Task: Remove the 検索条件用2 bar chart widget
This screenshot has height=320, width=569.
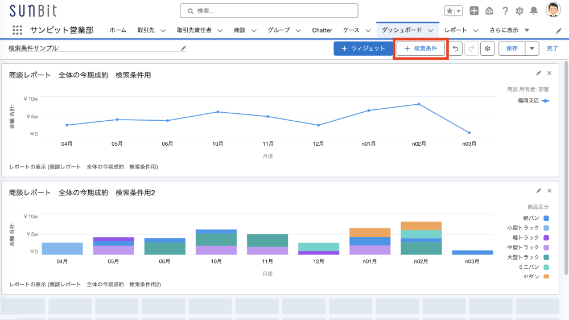Action: (x=549, y=191)
